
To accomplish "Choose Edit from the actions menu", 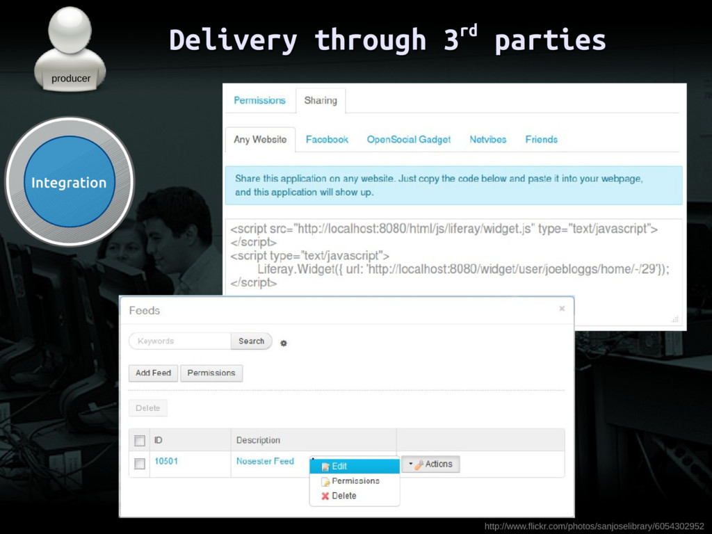I will (x=355, y=466).
